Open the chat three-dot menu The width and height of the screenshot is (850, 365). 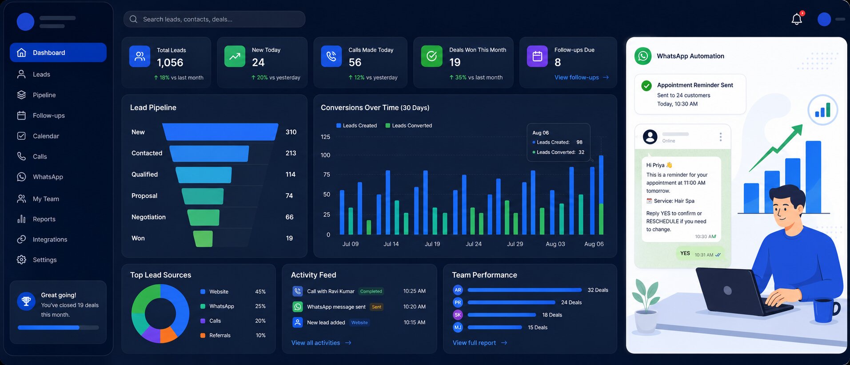pyautogui.click(x=720, y=137)
